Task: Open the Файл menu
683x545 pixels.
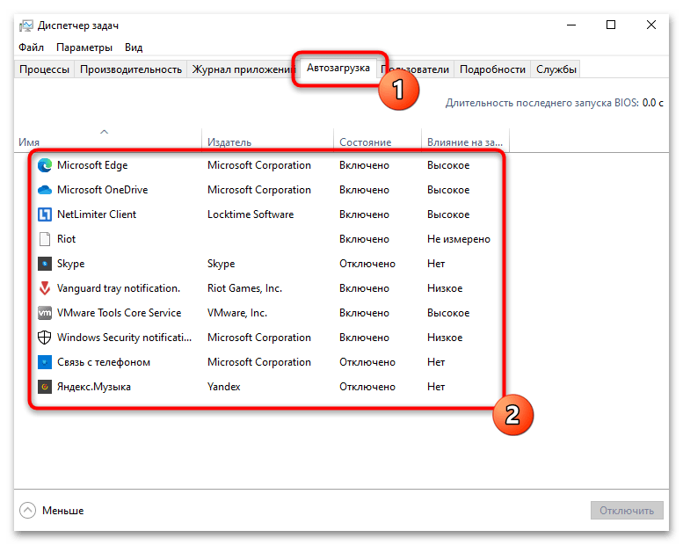Action: (x=31, y=47)
